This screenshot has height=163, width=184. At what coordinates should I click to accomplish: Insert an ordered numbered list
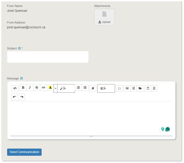[x=78, y=88]
